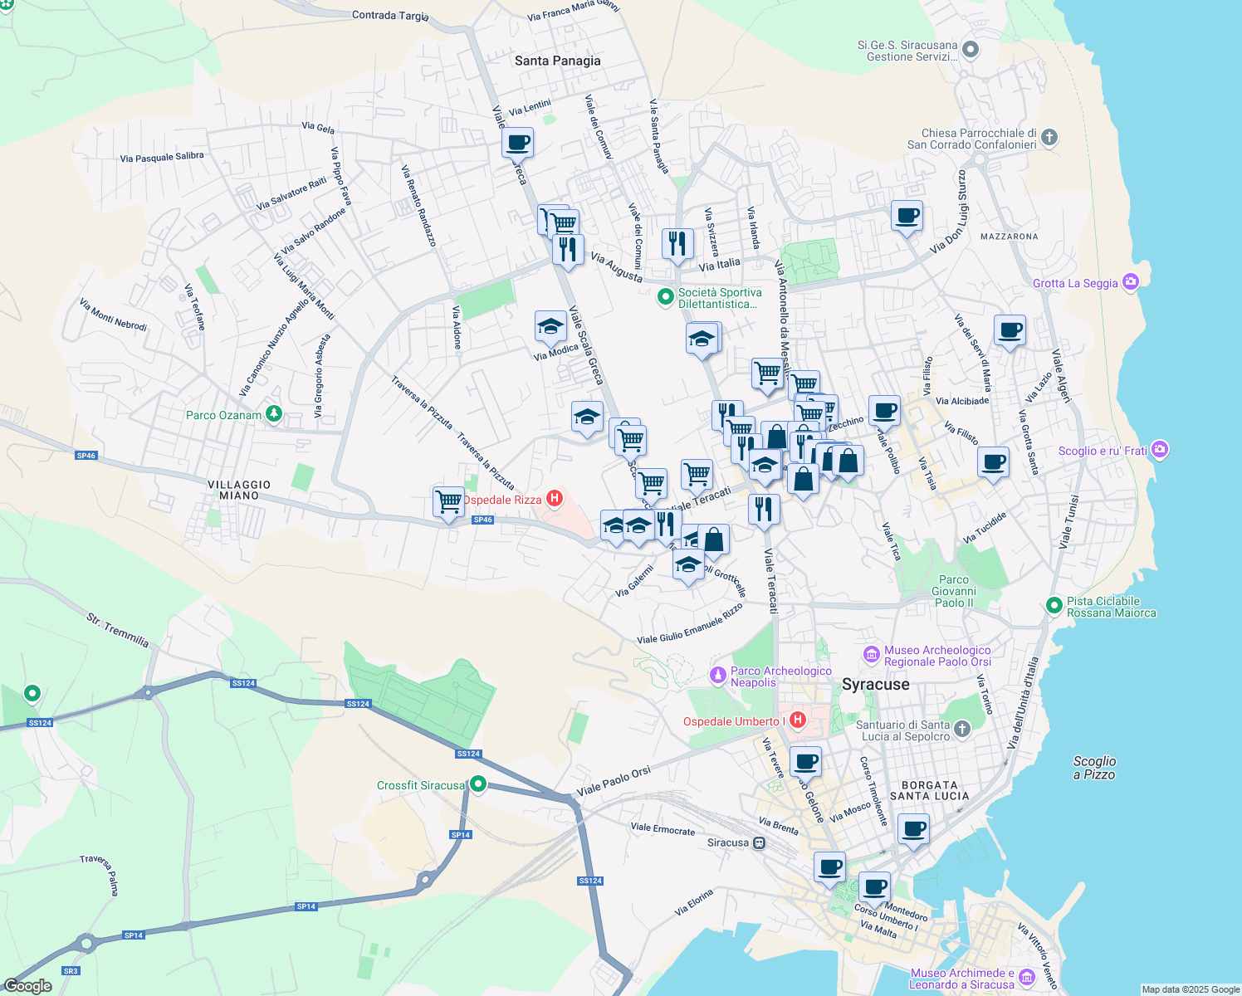Click Museo Archeologico Regionale Paolo Orsi pin
This screenshot has width=1242, height=996.
(871, 655)
